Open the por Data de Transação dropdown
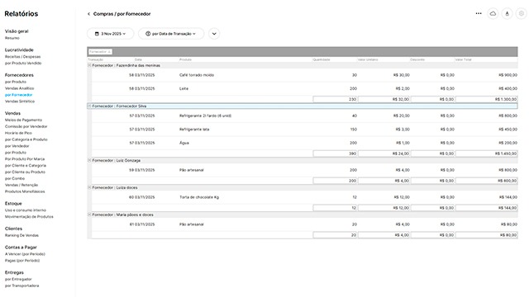Image resolution: width=529 pixels, height=297 pixels. (x=171, y=34)
